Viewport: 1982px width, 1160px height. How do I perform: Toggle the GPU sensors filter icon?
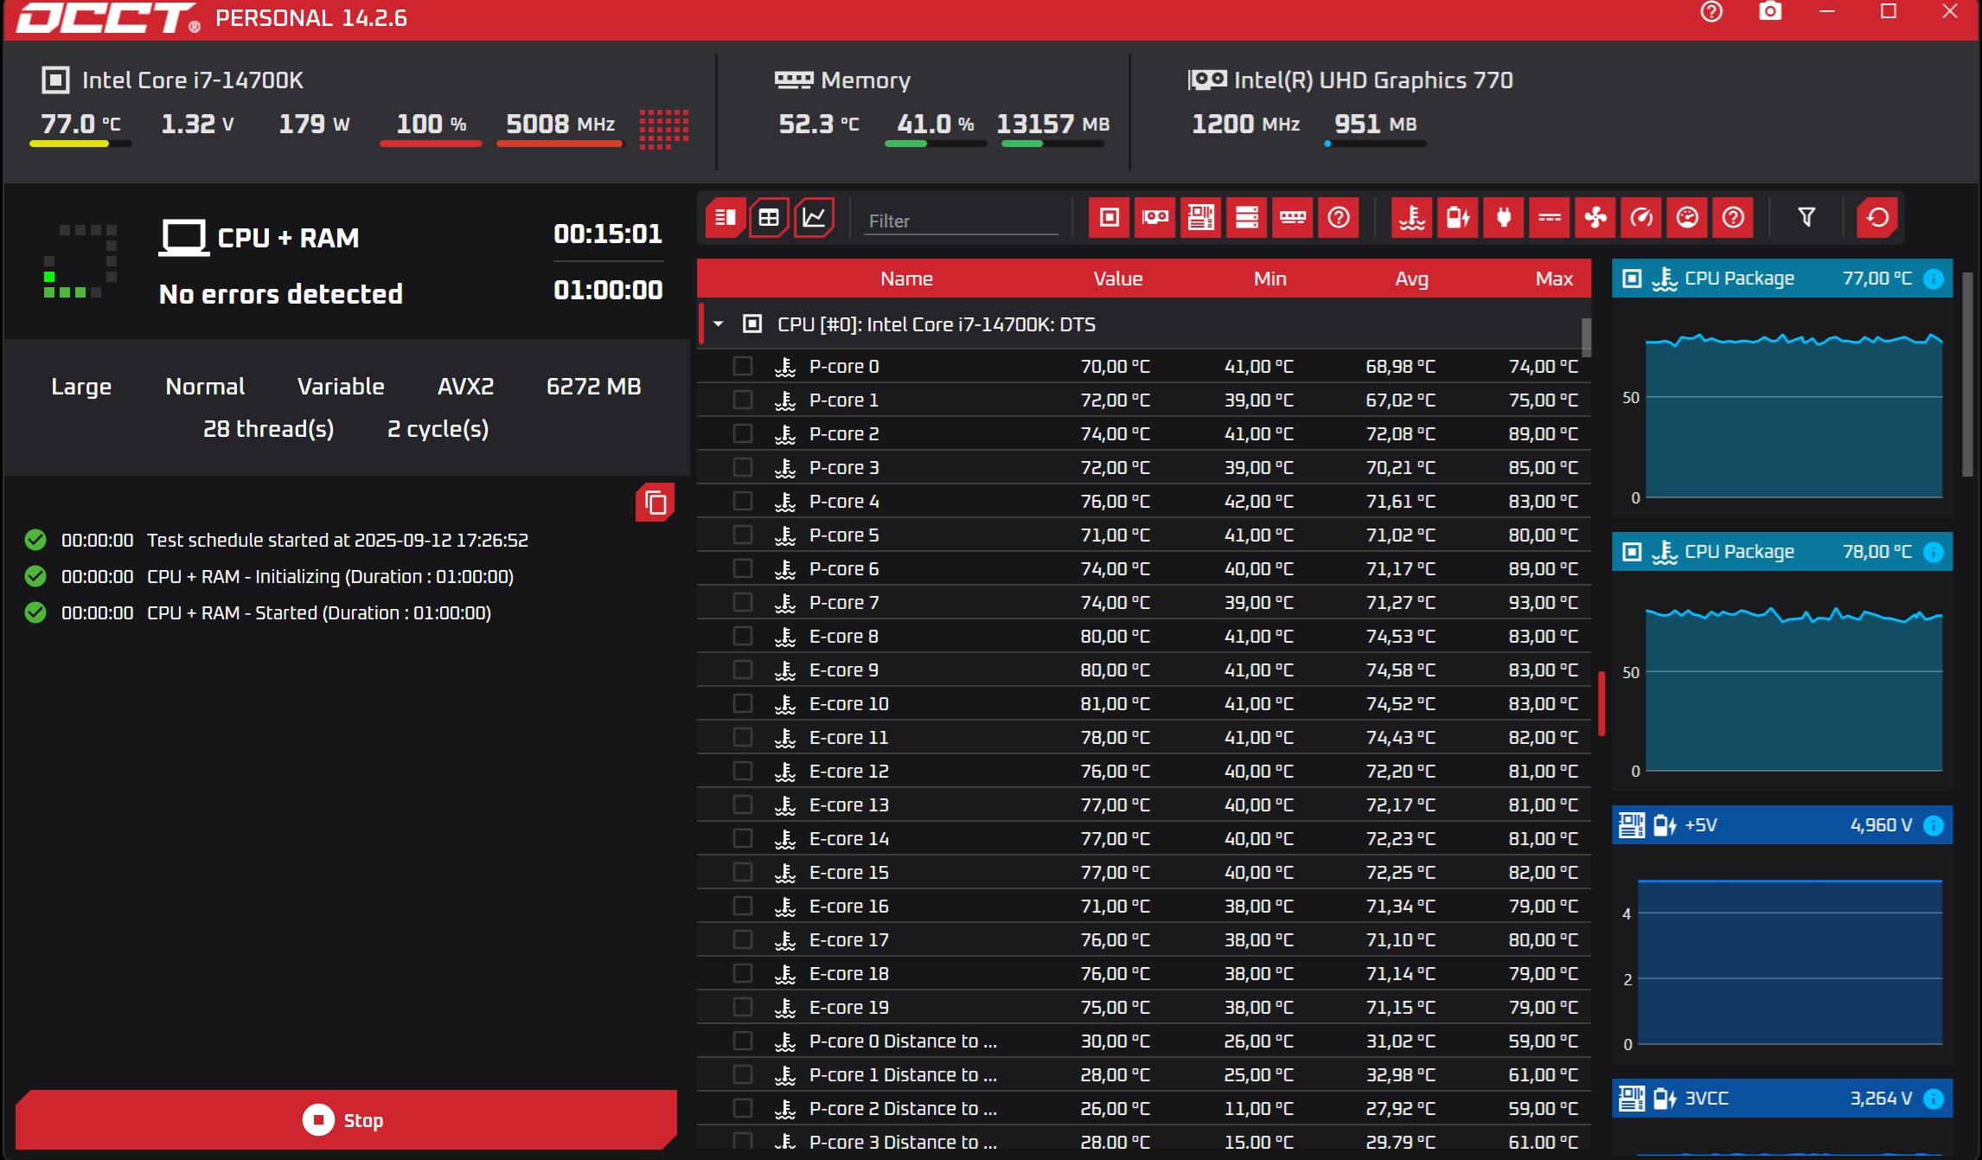(x=1155, y=217)
